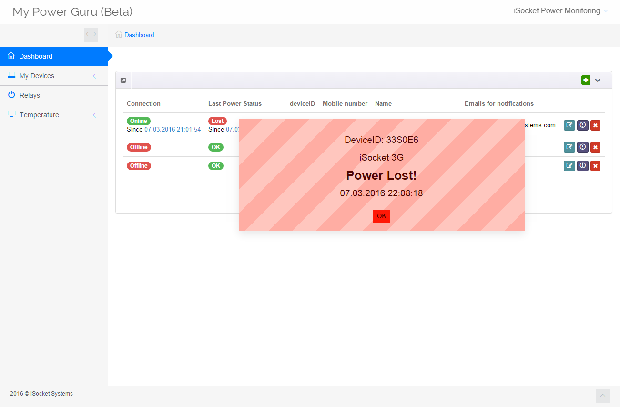Click the Mobile number column header
Screen dimensions: 620x407
tap(345, 103)
